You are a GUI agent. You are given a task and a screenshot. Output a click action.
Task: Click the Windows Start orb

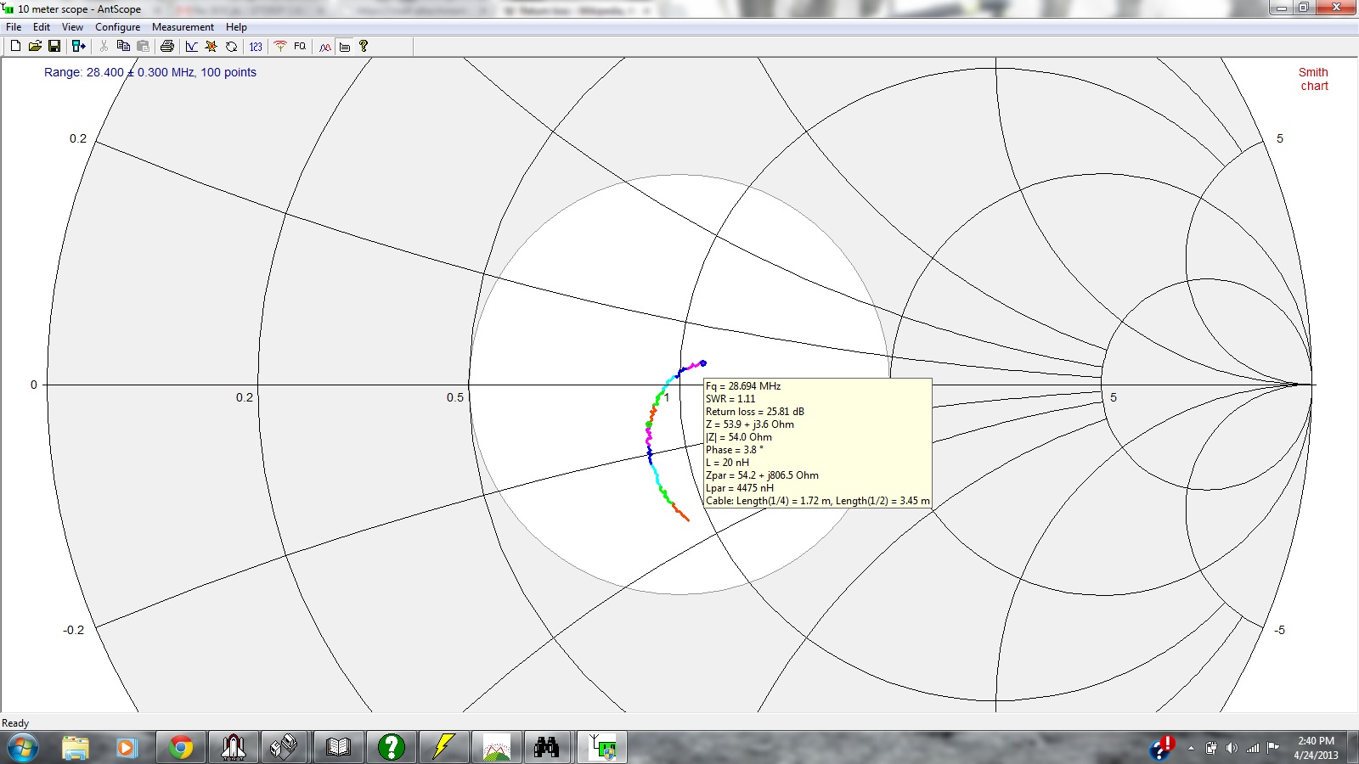(23, 748)
